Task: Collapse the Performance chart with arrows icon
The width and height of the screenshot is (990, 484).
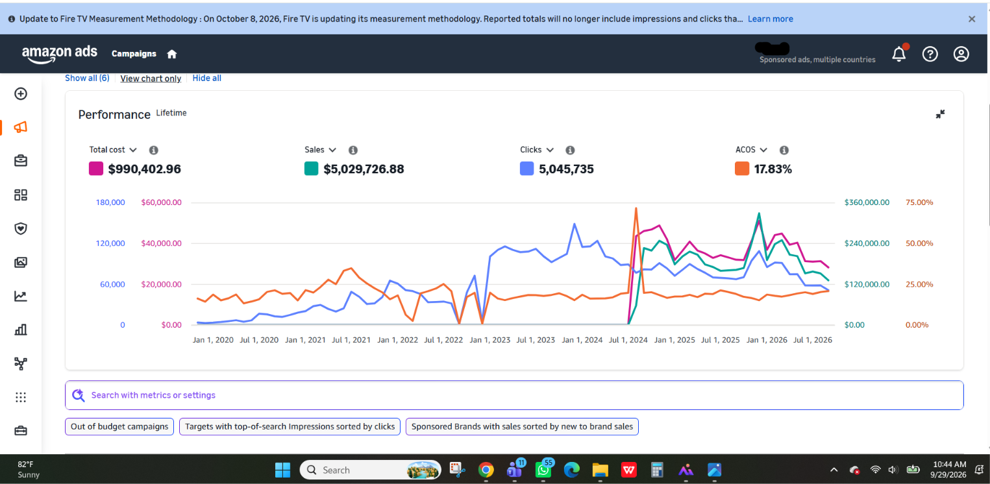Action: pyautogui.click(x=940, y=114)
